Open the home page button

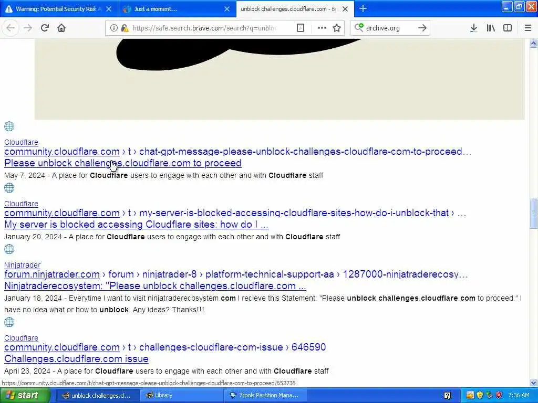[x=61, y=28]
